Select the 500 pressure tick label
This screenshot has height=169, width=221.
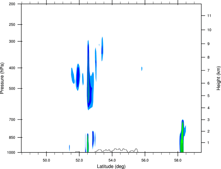[x=12, y=88]
